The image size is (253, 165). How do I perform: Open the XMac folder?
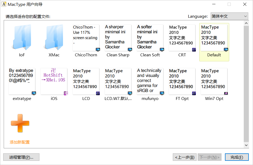[x=54, y=37]
